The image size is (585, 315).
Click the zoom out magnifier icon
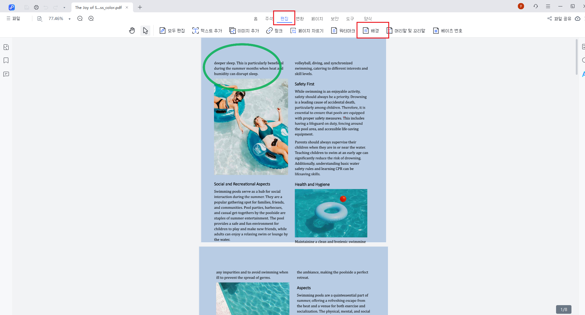80,18
